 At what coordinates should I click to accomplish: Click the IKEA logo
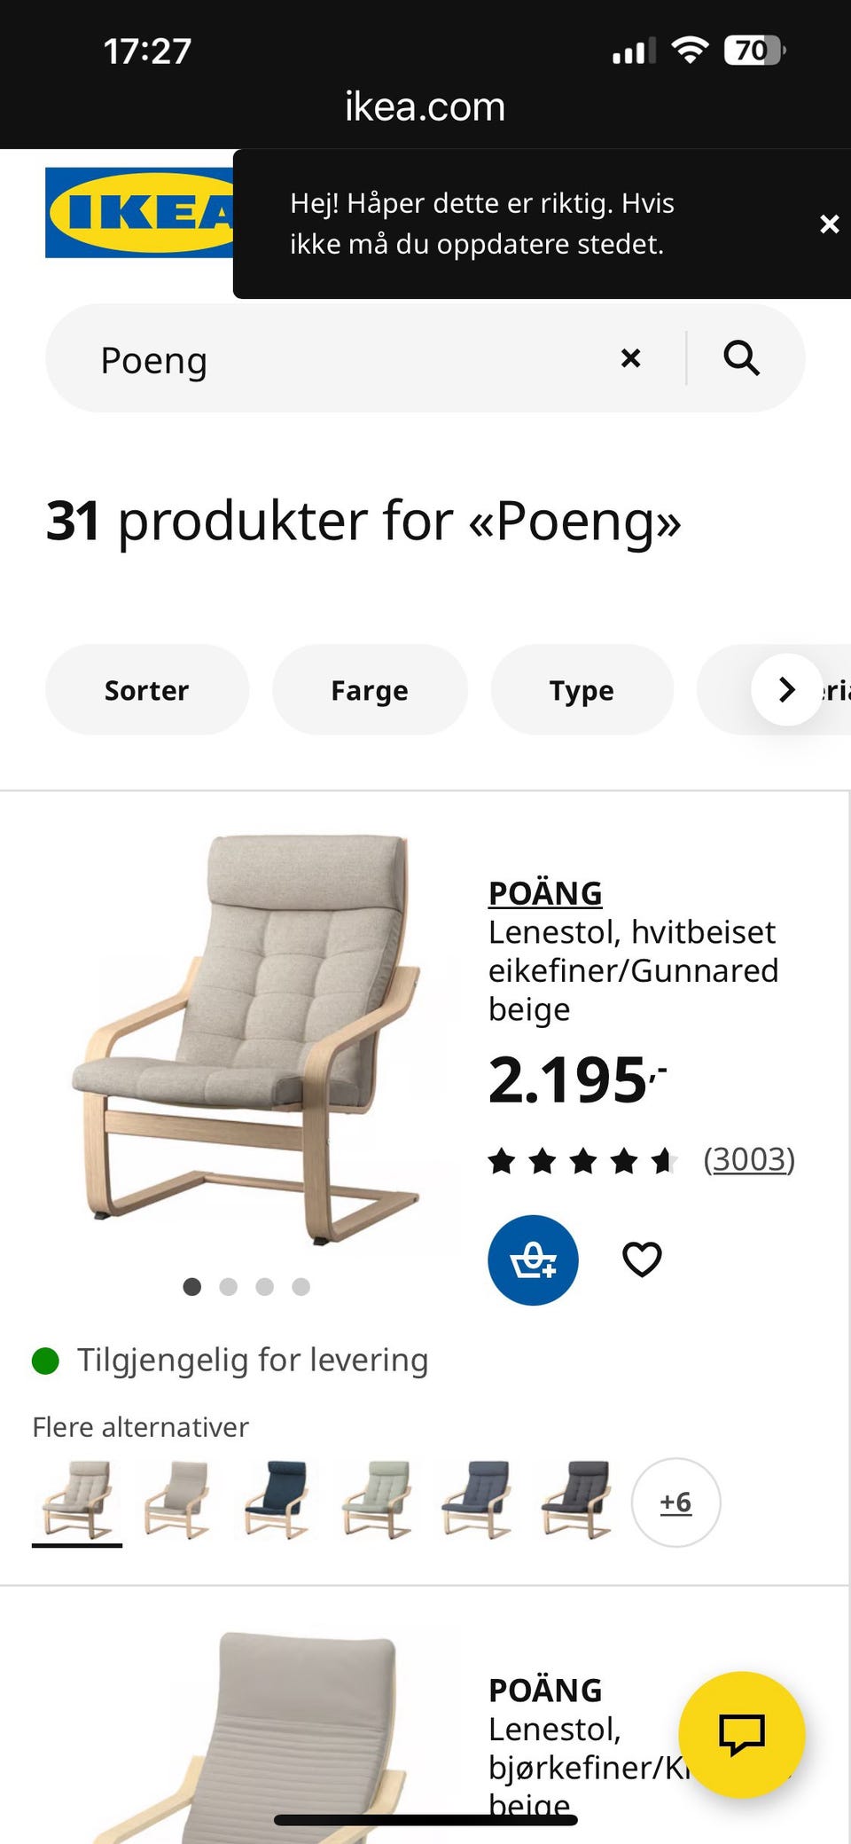click(139, 213)
